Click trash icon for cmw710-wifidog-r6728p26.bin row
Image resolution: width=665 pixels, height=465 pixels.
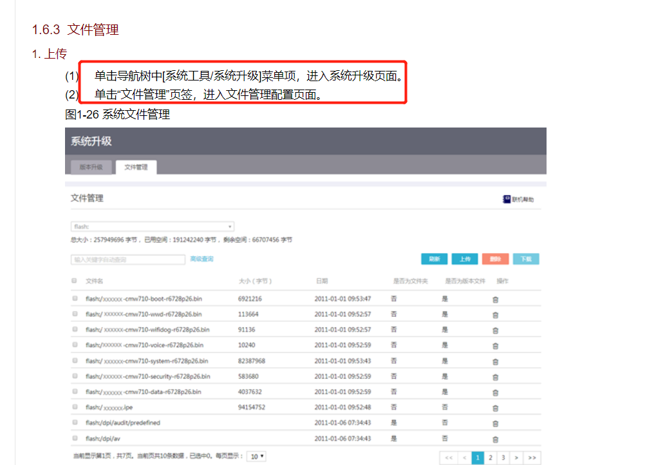click(x=495, y=331)
